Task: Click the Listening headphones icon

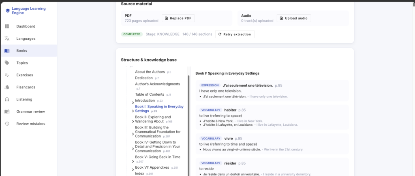Action: 7,99
